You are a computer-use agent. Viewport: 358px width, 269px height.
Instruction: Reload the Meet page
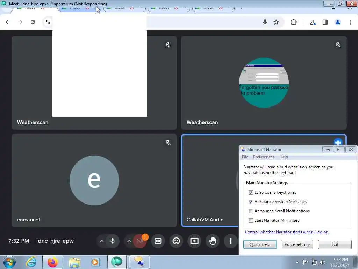point(33,22)
